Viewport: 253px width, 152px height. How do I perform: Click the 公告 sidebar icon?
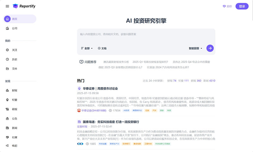point(7,119)
